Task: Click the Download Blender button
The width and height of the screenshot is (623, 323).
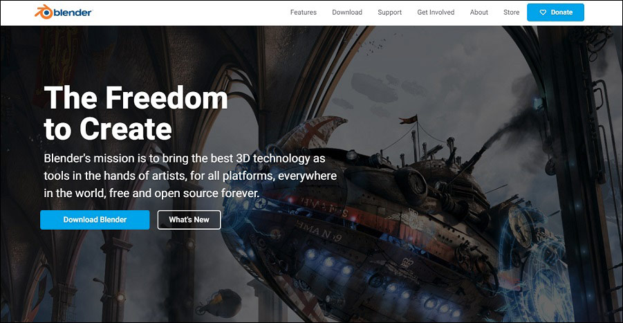Action: tap(95, 220)
